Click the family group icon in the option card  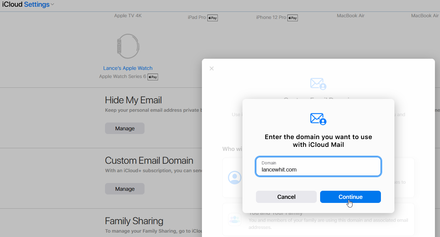(235, 219)
